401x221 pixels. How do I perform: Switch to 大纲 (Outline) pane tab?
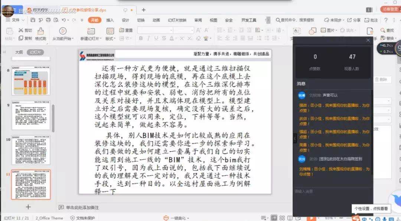click(x=19, y=52)
